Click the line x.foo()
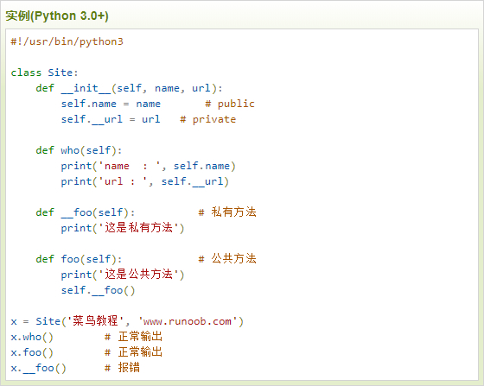Screen dimensions: 484x386 [32, 352]
